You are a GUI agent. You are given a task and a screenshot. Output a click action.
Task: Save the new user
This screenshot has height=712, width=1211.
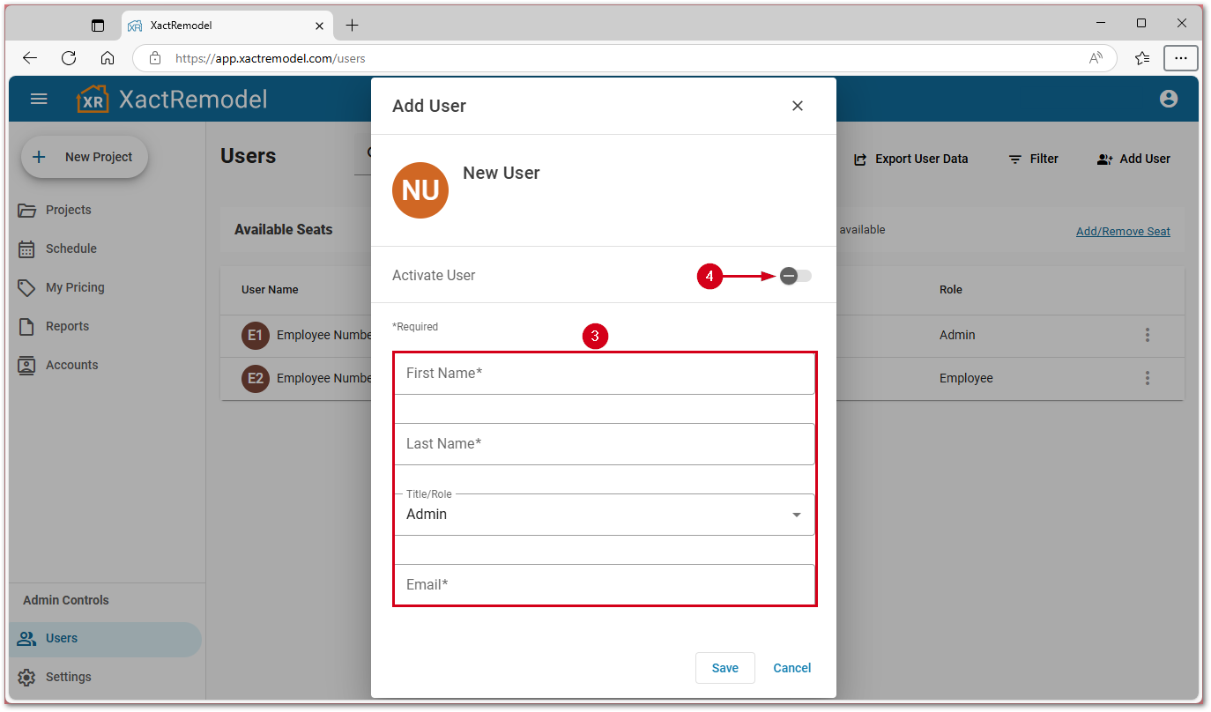725,668
